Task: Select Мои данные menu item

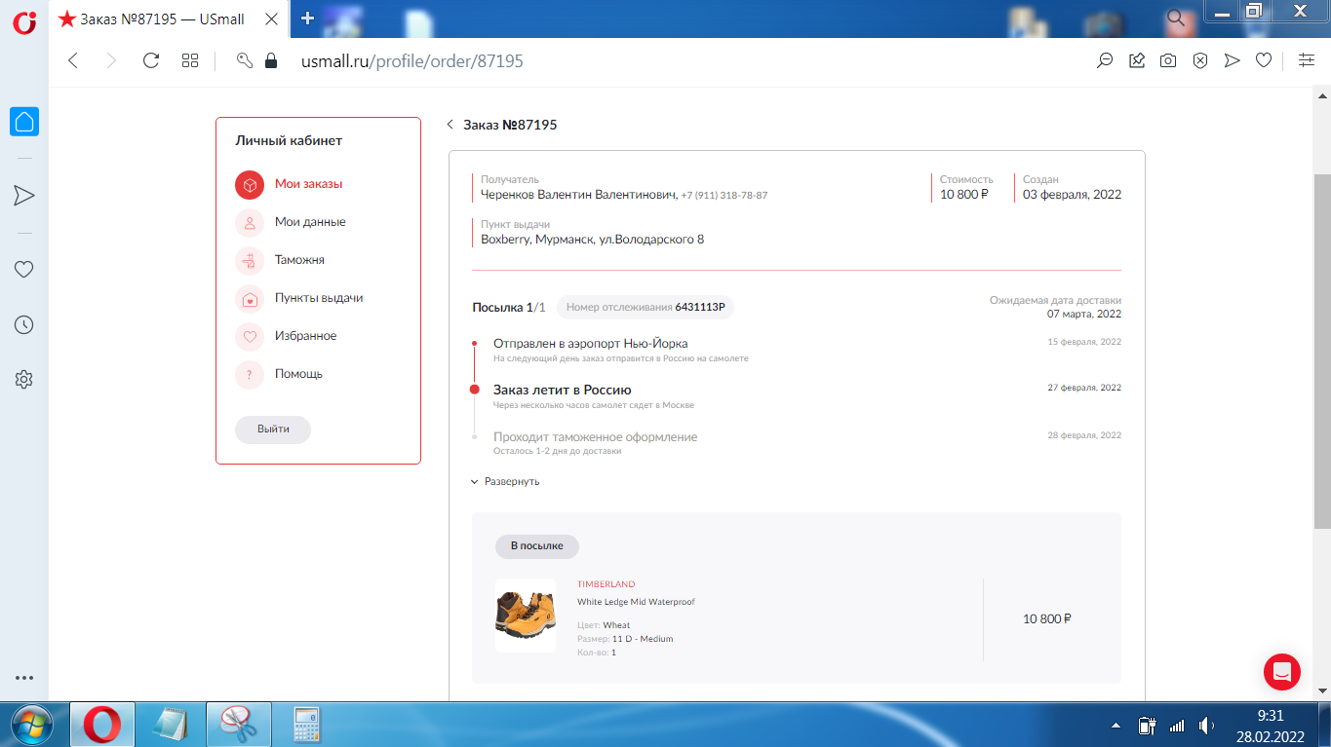Action: 310,222
